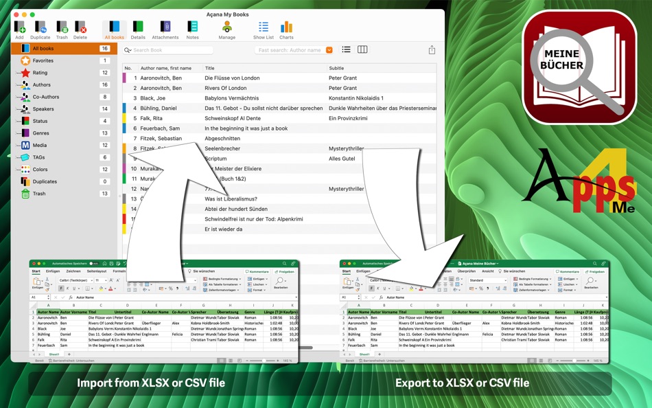This screenshot has width=652, height=408.
Task: Open Bedingte Formatierung in import Excel window
Action: click(x=222, y=279)
